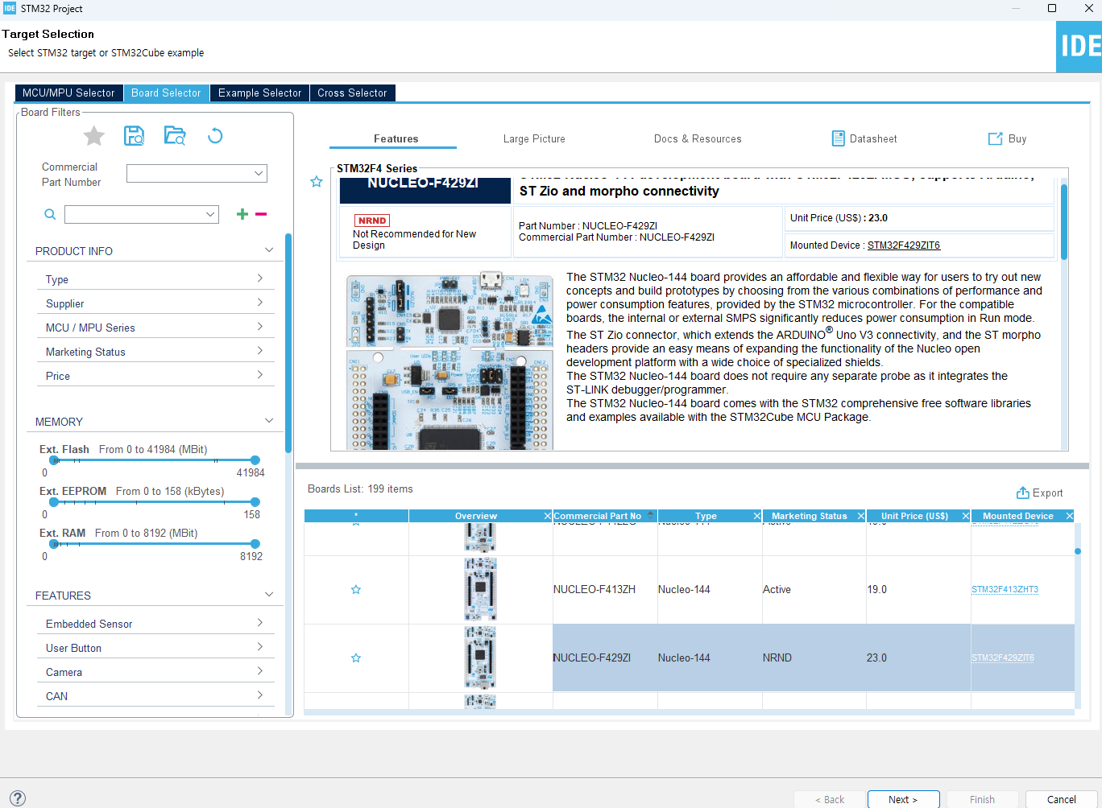Screen dimensions: 1102x808
Task: Show favorite boards using the gray star filter
Action: coord(94,136)
